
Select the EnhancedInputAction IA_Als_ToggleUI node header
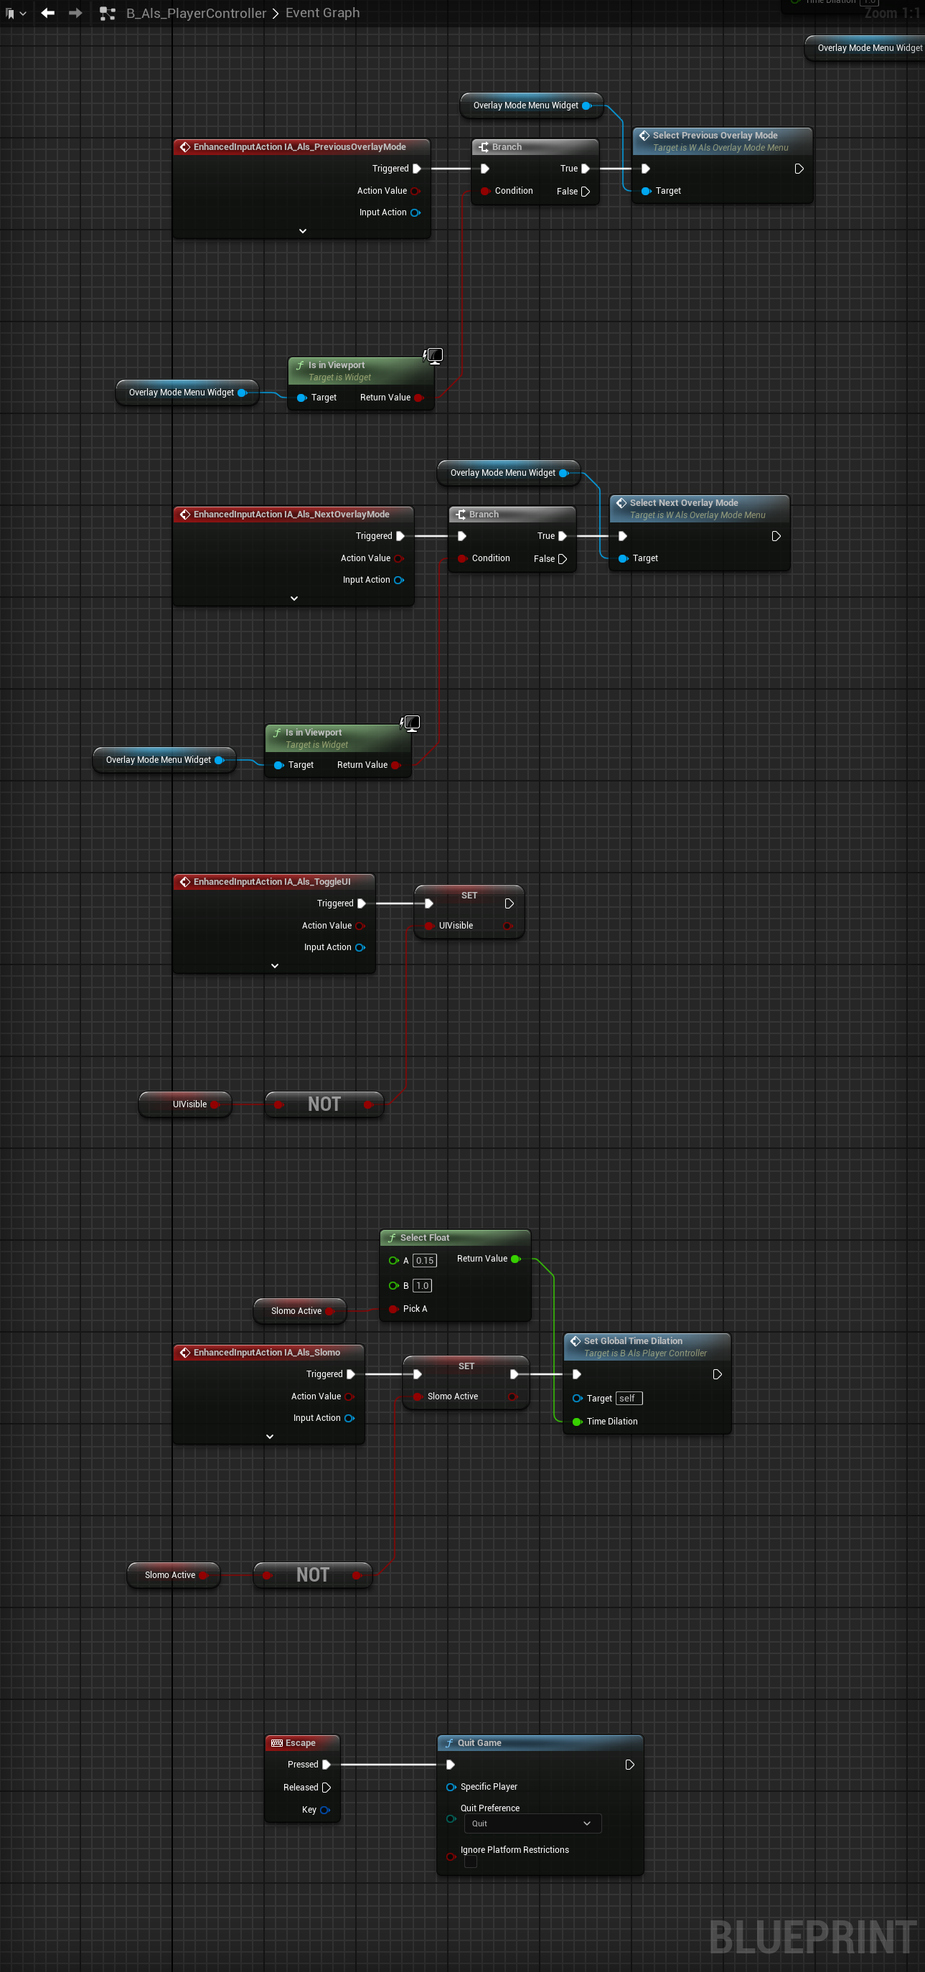click(273, 882)
